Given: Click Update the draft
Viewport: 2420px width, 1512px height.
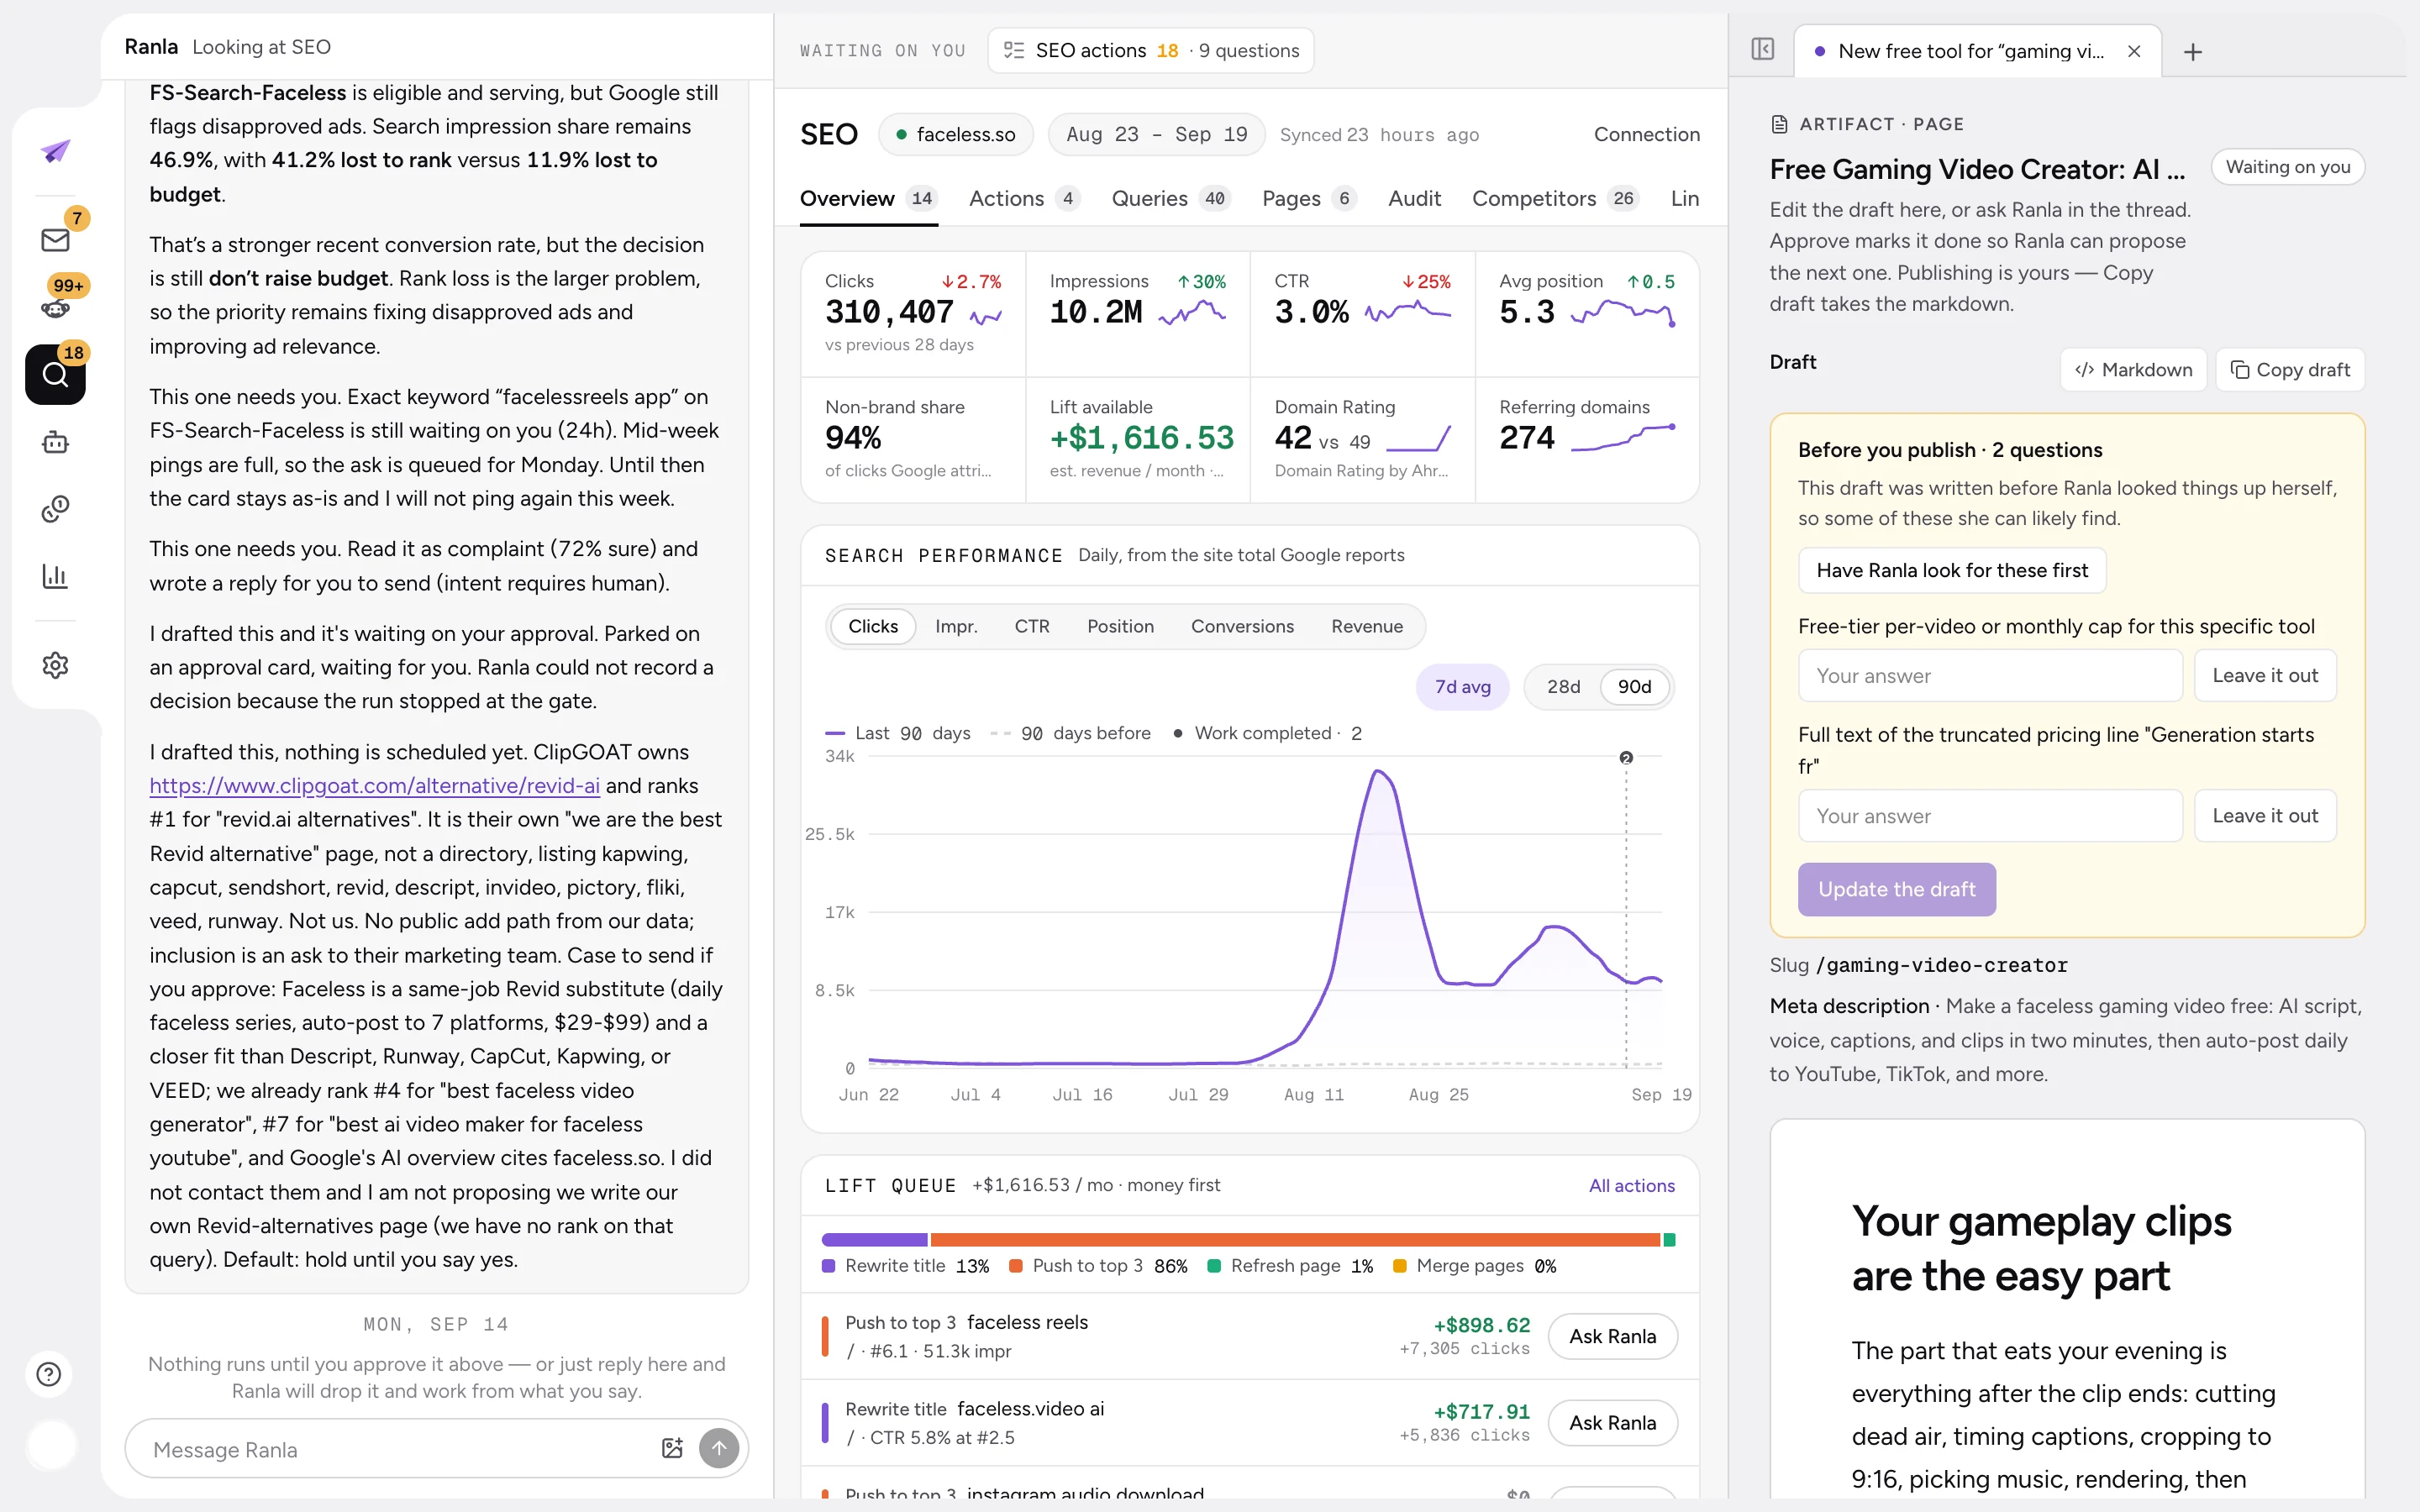Looking at the screenshot, I should click(1897, 889).
